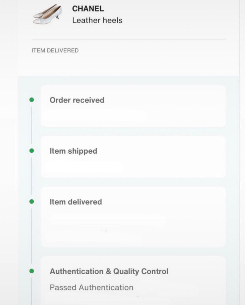The image size is (245, 305).
Task: Click timeline line between delivered and authentication
Action: (32, 236)
